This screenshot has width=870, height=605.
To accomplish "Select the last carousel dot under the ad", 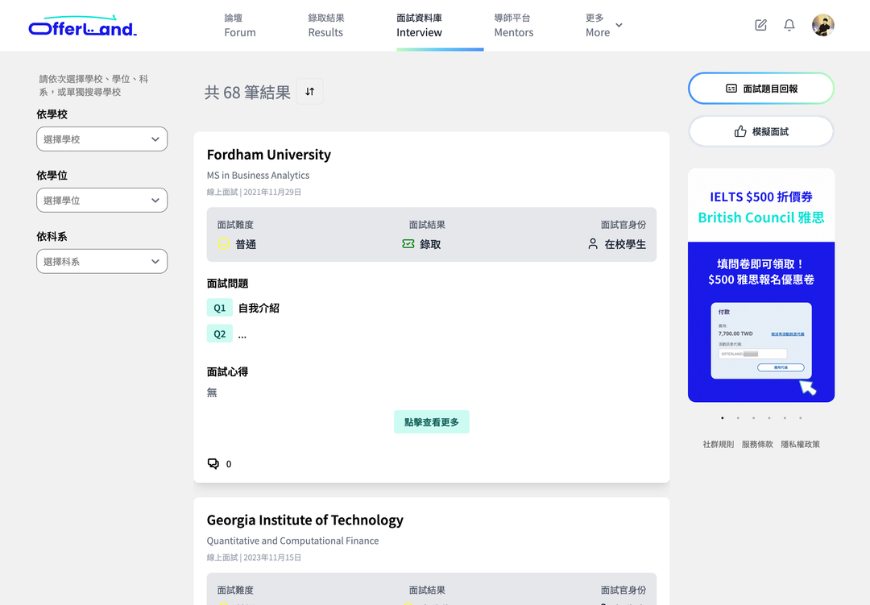I will 800,418.
